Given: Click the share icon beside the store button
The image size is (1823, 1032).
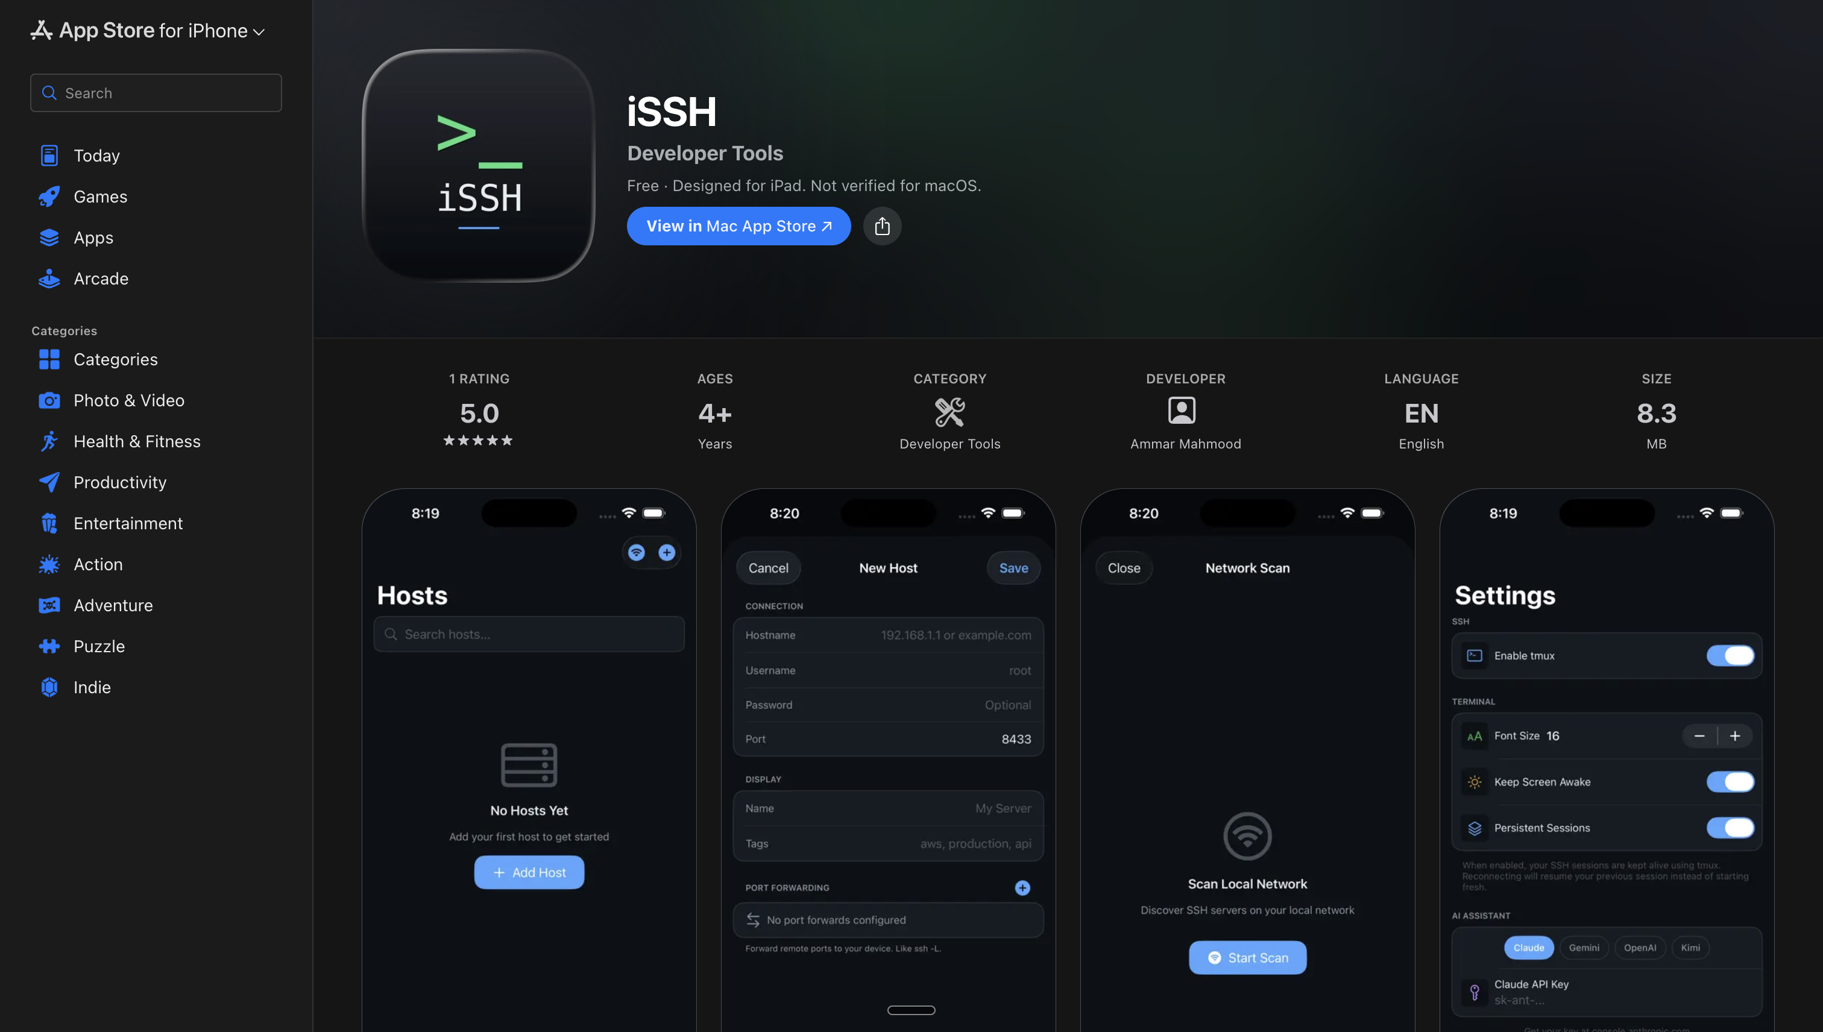Looking at the screenshot, I should coord(883,225).
